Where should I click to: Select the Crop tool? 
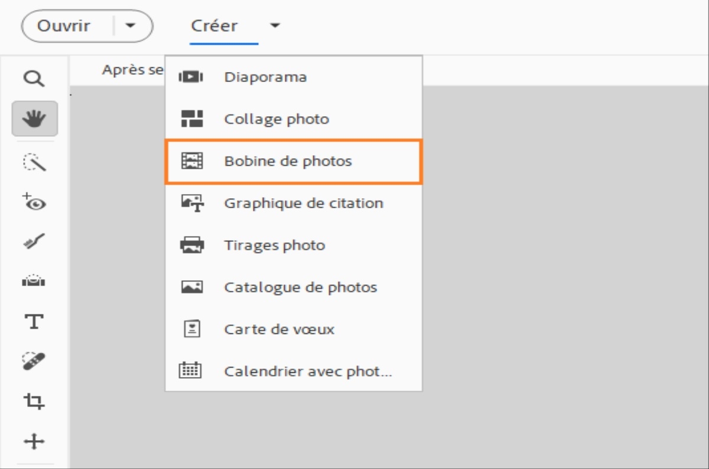coord(34,401)
